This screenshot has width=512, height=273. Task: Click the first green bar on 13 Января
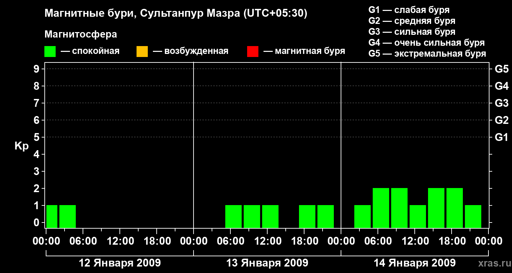tap(233, 216)
